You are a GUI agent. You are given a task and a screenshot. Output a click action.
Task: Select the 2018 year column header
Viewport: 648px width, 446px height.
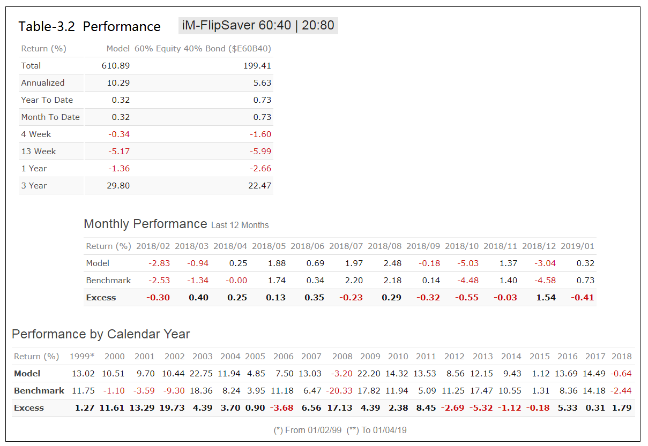click(622, 357)
